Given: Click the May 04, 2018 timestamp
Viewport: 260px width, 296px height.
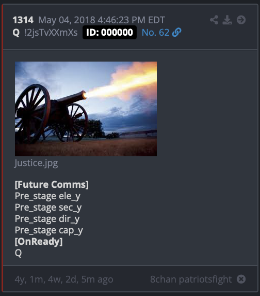Looking at the screenshot, I should (102, 20).
